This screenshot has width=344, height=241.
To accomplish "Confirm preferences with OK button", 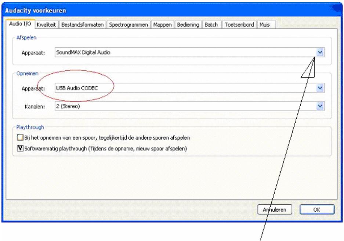I will (317, 210).
